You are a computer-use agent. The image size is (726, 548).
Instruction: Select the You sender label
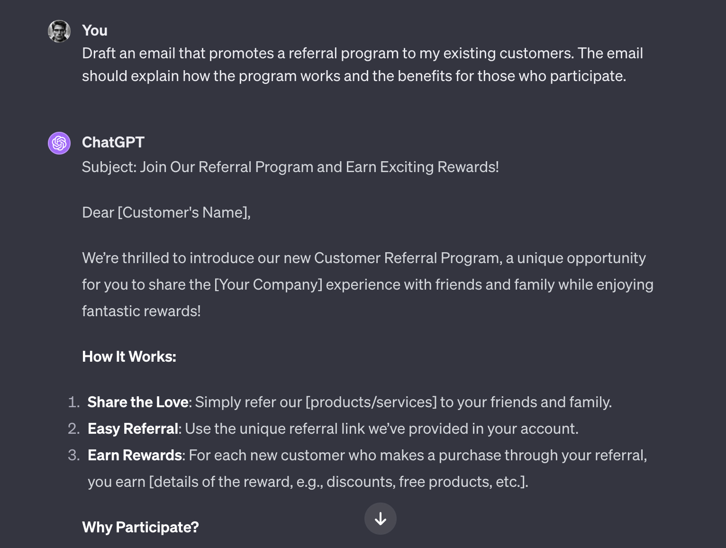pyautogui.click(x=95, y=30)
